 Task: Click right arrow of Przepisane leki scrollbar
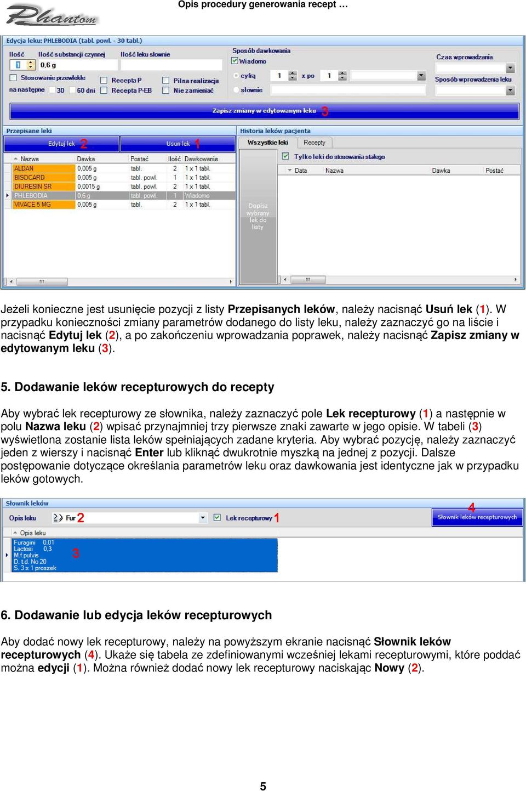pos(231,281)
